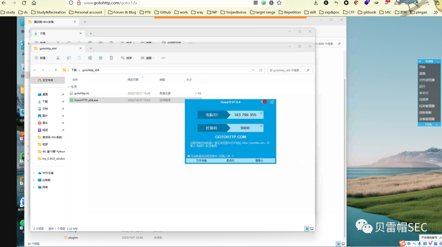
Task: Copy the 电脑ID value in GotoHTTP
Action: pos(261,113)
